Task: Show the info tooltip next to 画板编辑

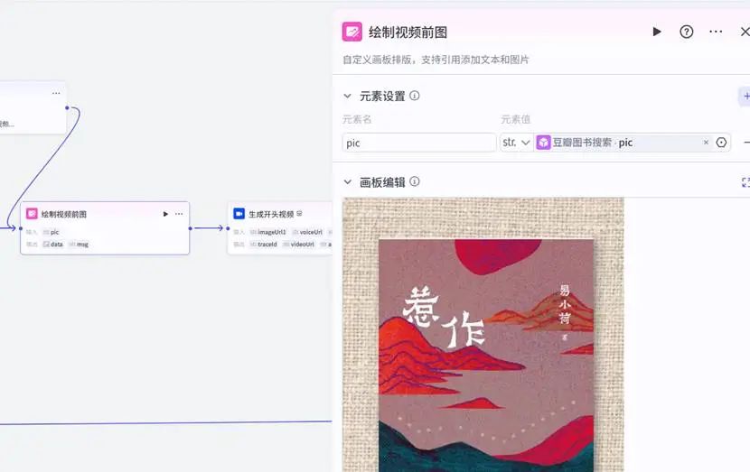Action: pos(415,181)
